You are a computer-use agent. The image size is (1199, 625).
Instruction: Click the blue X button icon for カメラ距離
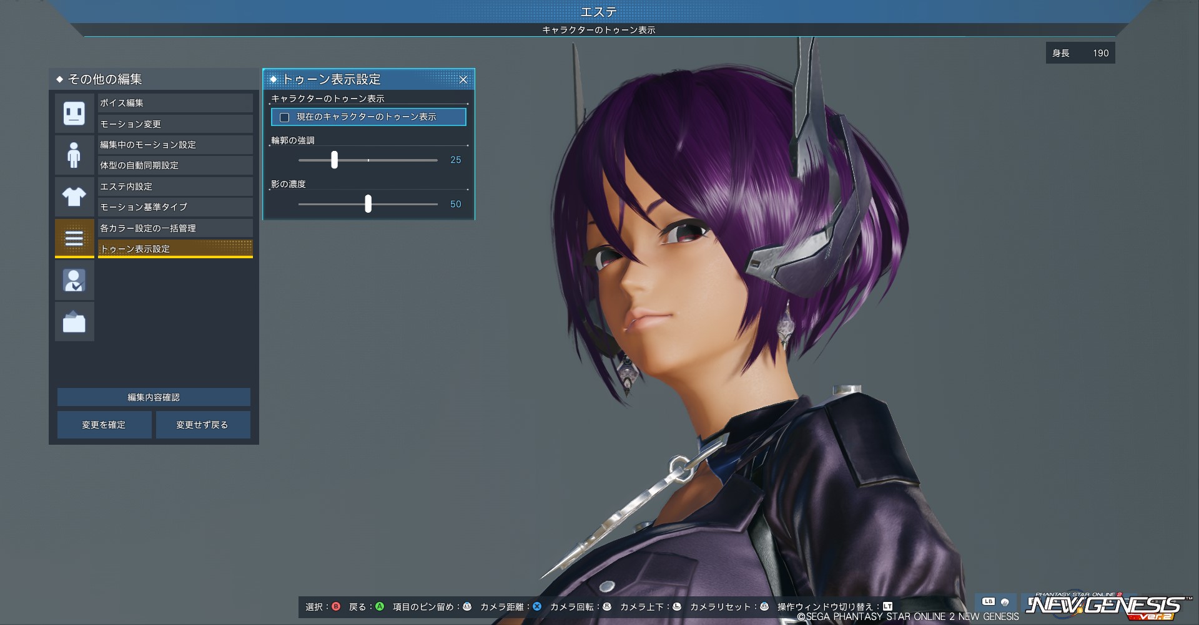[x=537, y=606]
